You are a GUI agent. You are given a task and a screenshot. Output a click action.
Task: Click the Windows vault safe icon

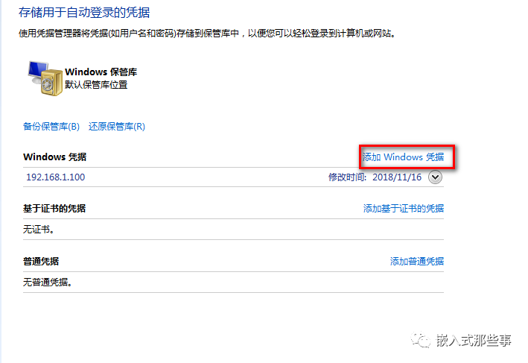click(x=45, y=78)
